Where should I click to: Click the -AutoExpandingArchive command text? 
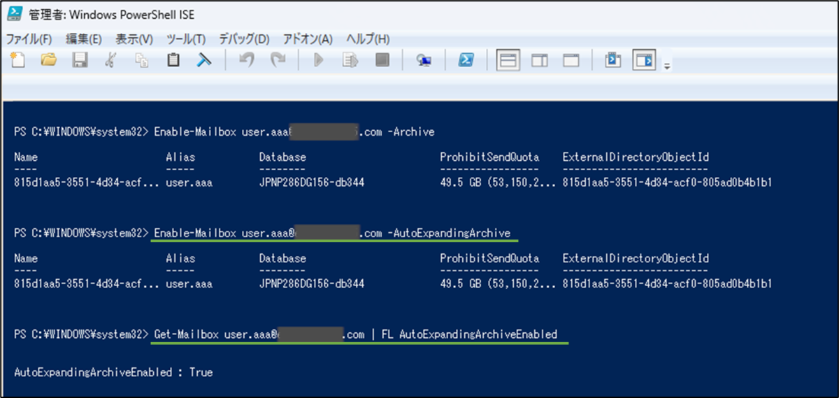448,232
